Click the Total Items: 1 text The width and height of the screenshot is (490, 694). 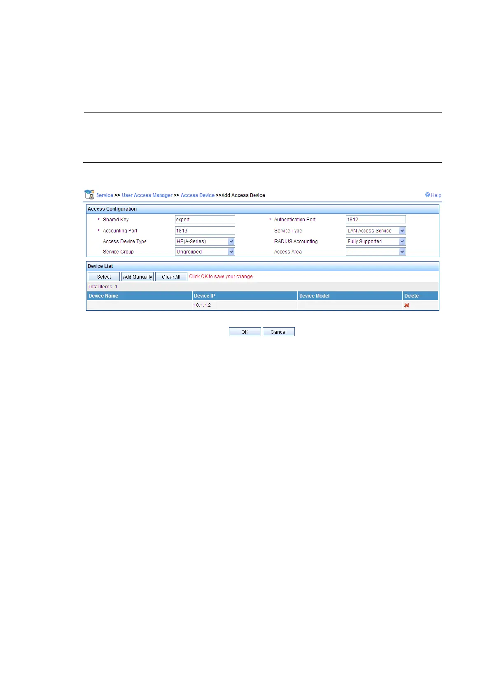point(103,286)
